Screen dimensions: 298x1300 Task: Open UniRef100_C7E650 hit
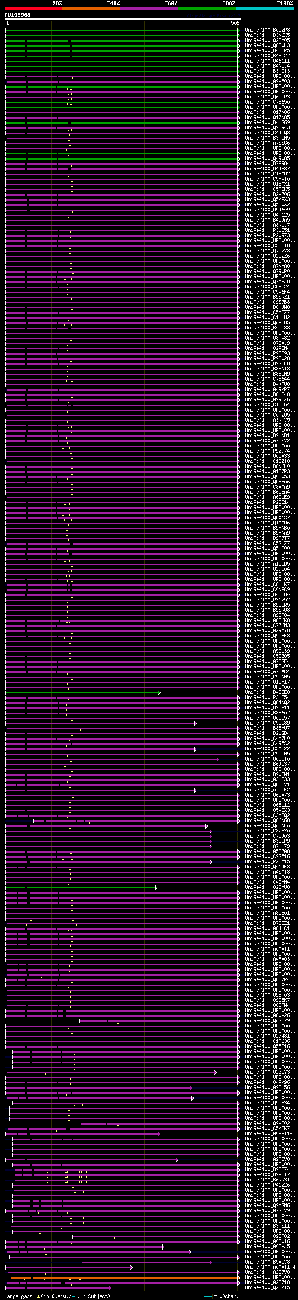[267, 102]
